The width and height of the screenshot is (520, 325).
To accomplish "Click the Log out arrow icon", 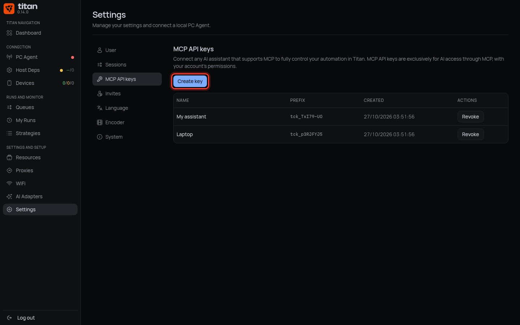I will coord(9,318).
